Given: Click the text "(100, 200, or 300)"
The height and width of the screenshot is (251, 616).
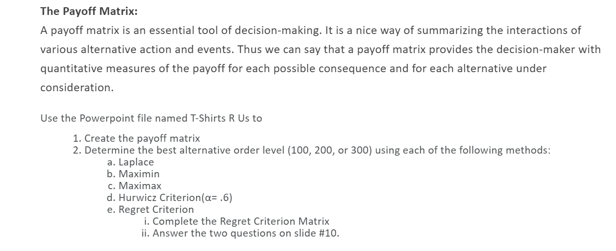Looking at the screenshot, I should coord(330,150).
